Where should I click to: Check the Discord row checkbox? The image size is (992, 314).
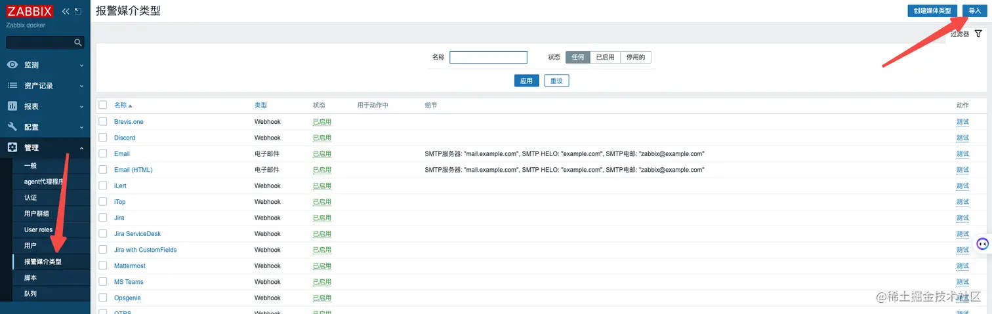pos(102,138)
